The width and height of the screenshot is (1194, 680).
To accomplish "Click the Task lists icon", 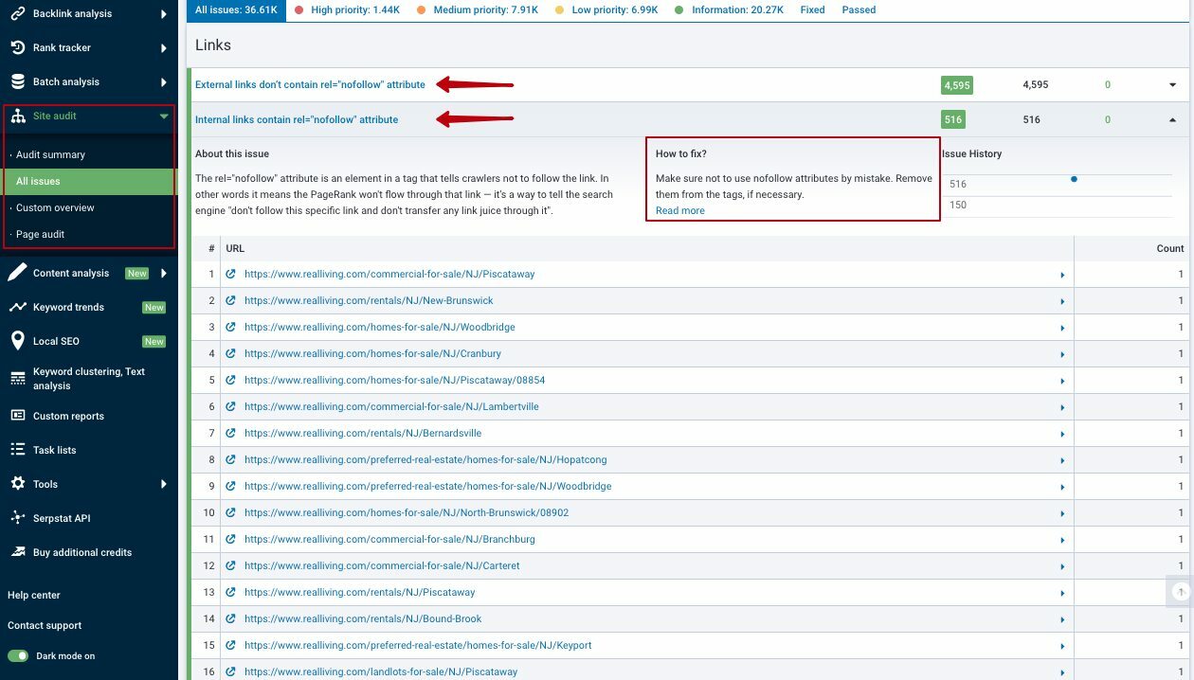I will [17, 450].
